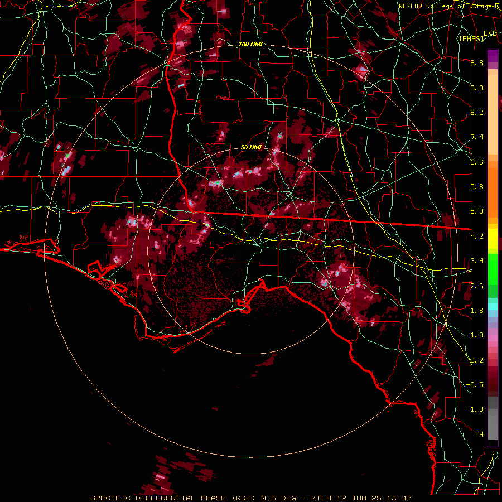Image resolution: width=502 pixels, height=502 pixels.
Task: Select the 5.8 legend value
Action: [x=477, y=187]
